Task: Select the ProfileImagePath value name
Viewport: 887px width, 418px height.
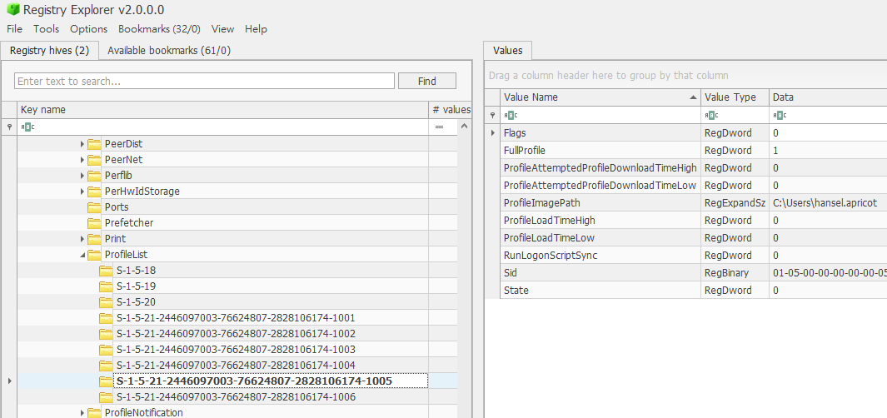Action: 542,203
